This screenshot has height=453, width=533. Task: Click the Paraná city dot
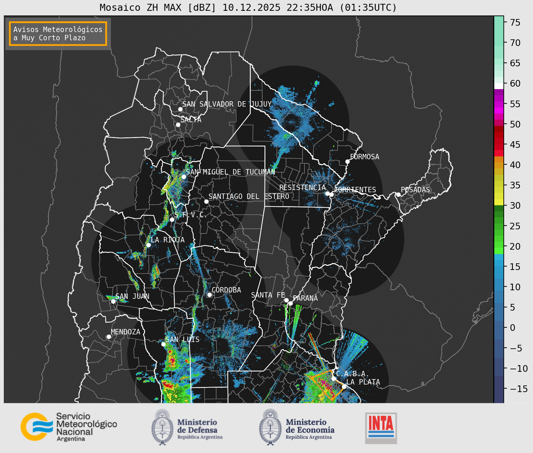click(x=290, y=304)
